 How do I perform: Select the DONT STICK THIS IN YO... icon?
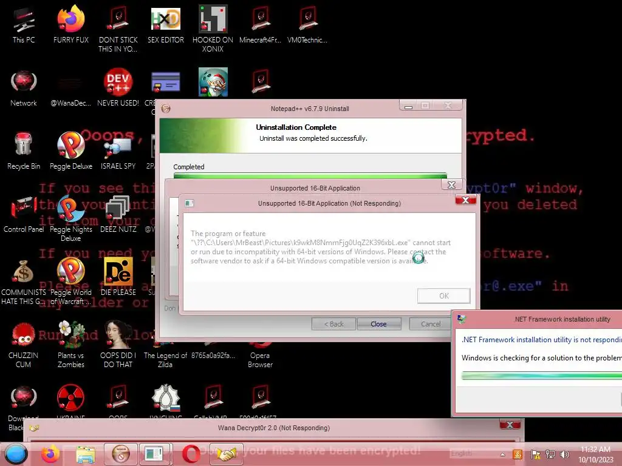(x=118, y=29)
